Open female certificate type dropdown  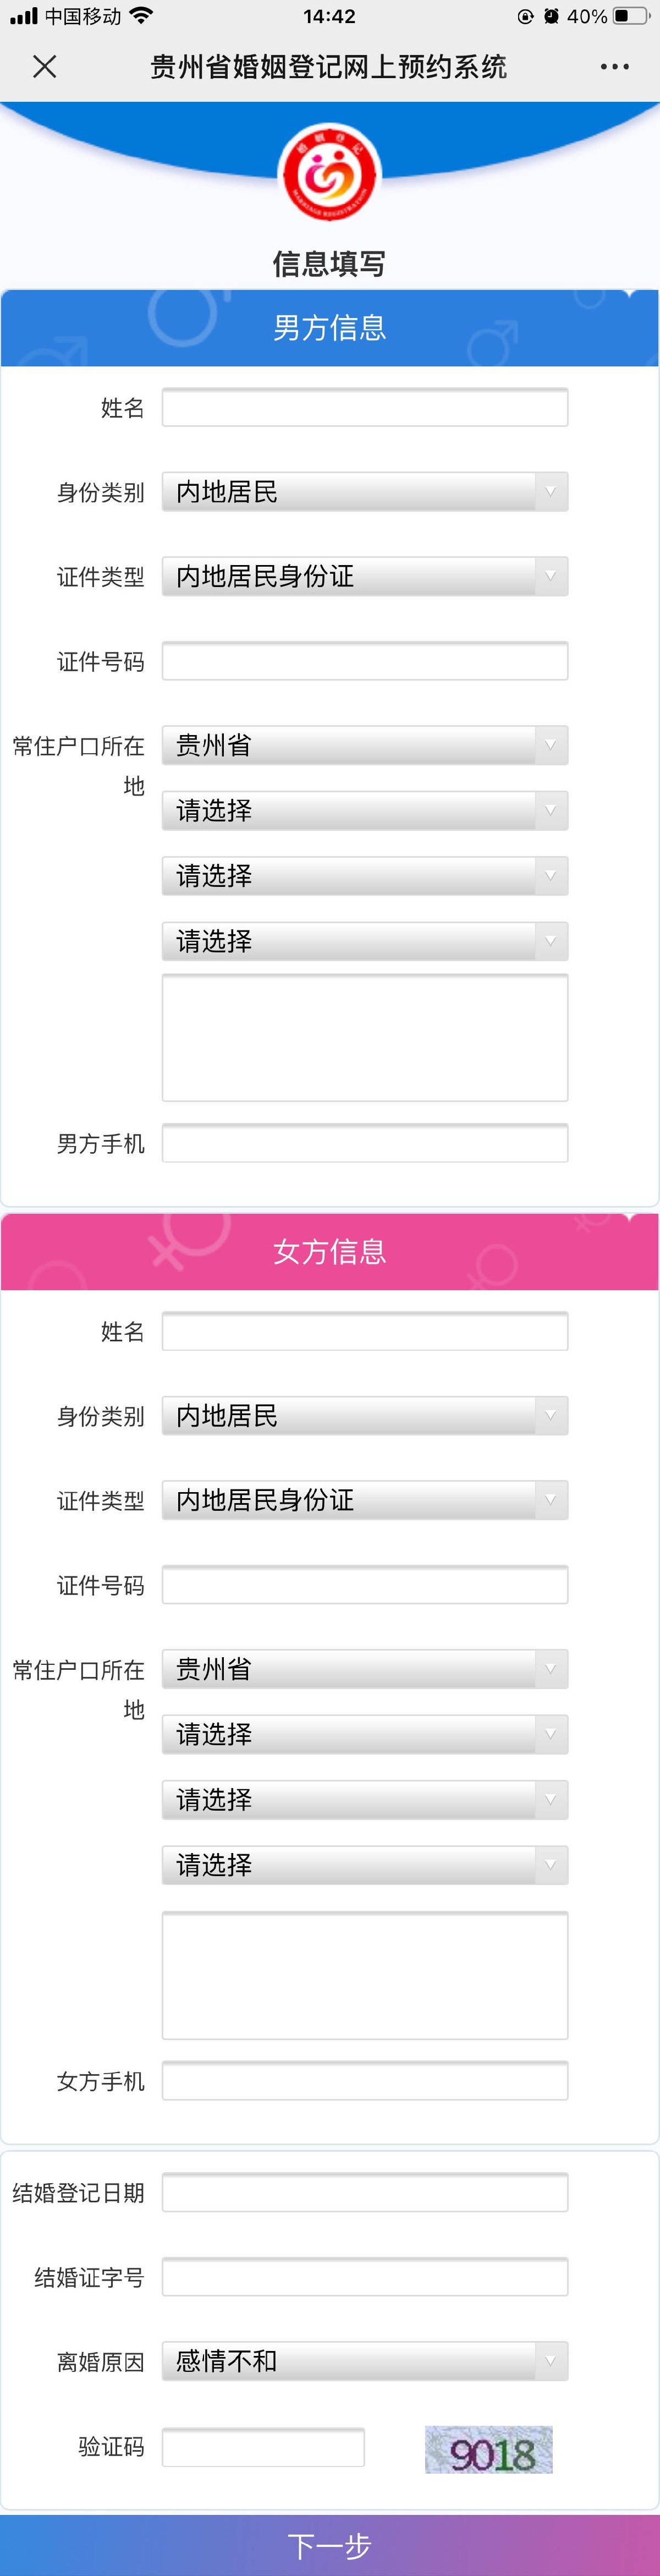[365, 1500]
